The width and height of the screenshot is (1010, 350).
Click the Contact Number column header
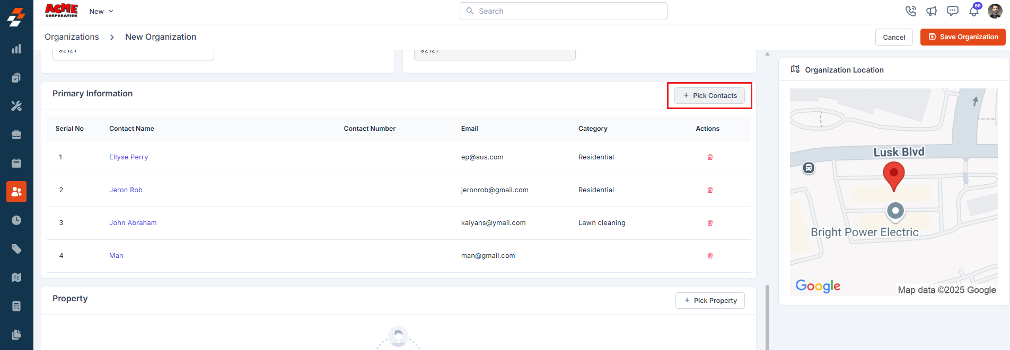(370, 129)
